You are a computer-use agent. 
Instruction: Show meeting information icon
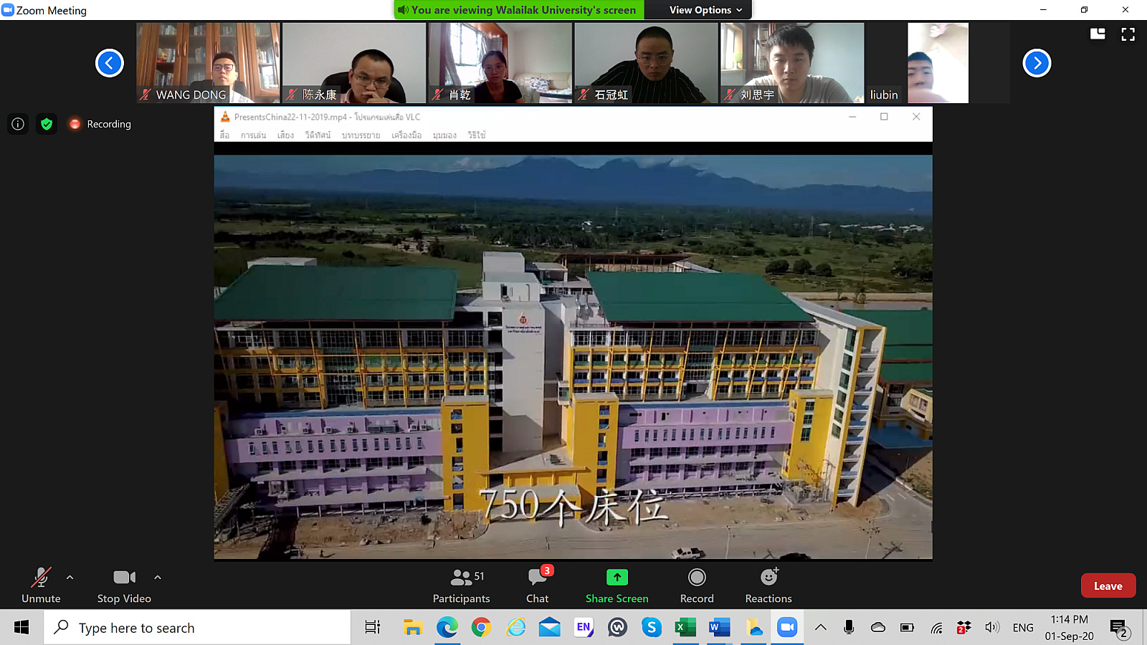click(18, 124)
